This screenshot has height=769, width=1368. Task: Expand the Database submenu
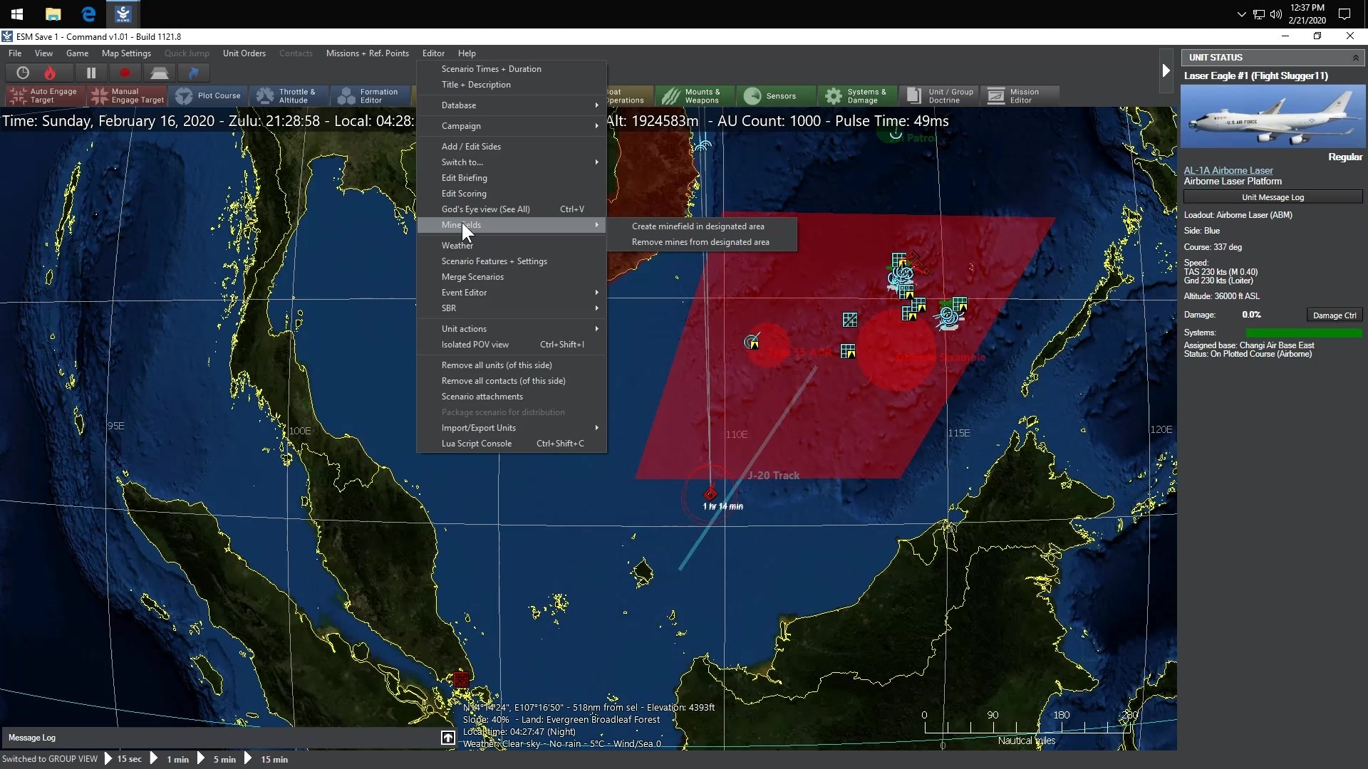[x=512, y=105]
